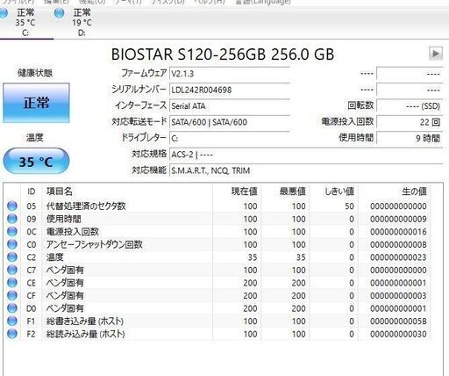Click the raw value 000000000016
The image size is (449, 376).
[398, 232]
